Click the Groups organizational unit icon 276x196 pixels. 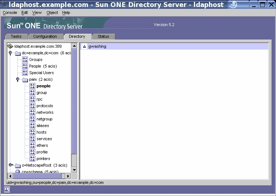pyautogui.click(x=25, y=59)
